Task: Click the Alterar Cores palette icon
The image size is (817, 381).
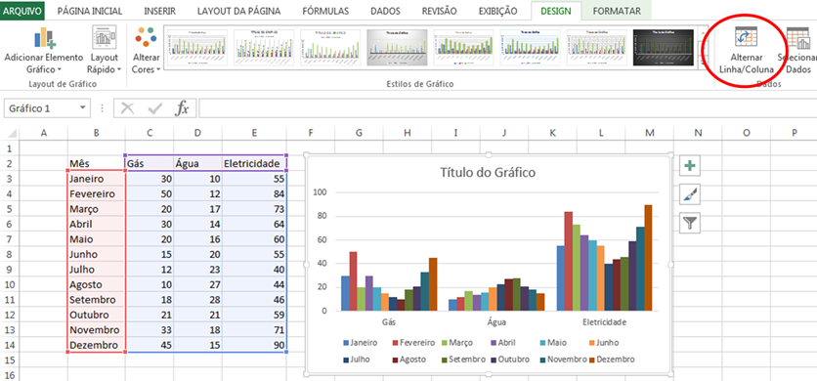Action: click(146, 37)
